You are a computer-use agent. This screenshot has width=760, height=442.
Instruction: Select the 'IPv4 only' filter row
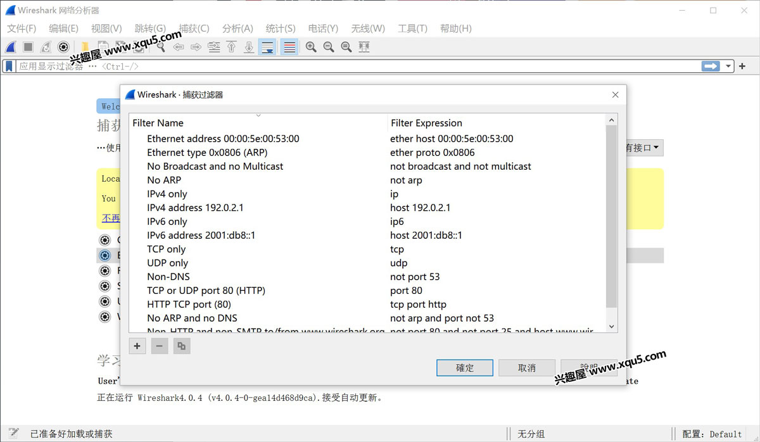[x=367, y=194]
